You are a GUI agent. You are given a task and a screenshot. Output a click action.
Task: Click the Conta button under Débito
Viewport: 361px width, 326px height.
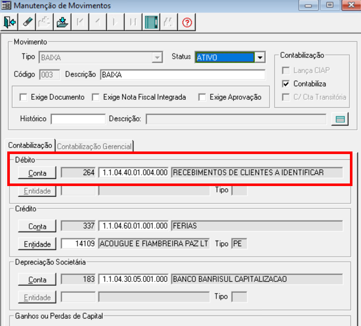37,173
